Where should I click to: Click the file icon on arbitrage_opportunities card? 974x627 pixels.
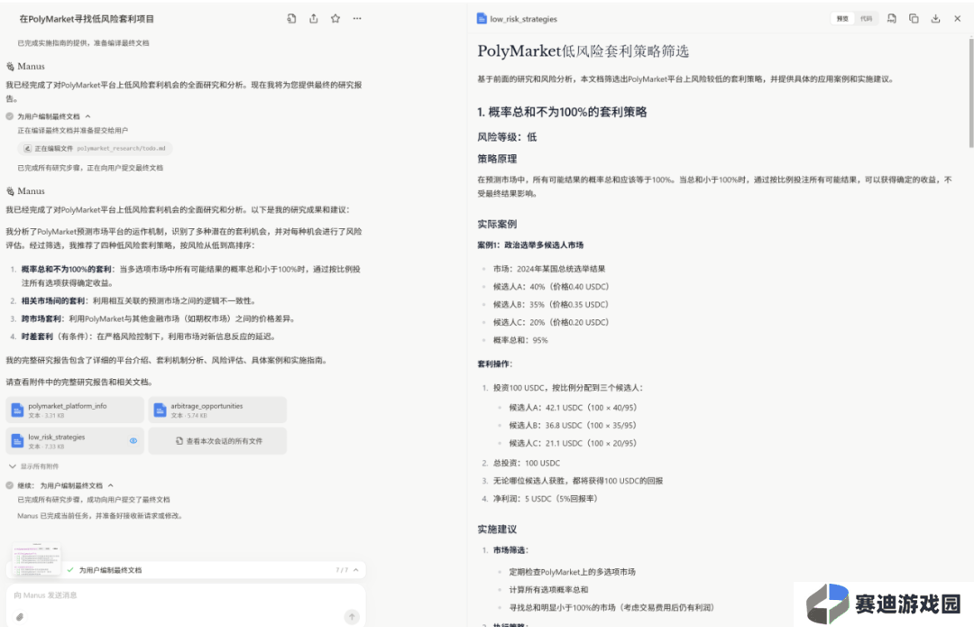click(160, 410)
